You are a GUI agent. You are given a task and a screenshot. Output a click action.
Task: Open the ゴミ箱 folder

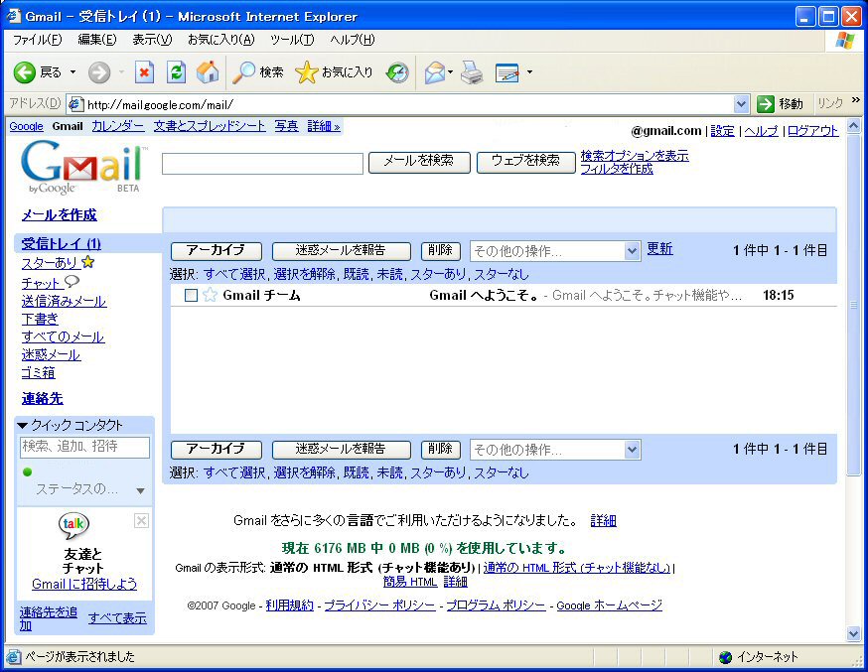point(38,373)
